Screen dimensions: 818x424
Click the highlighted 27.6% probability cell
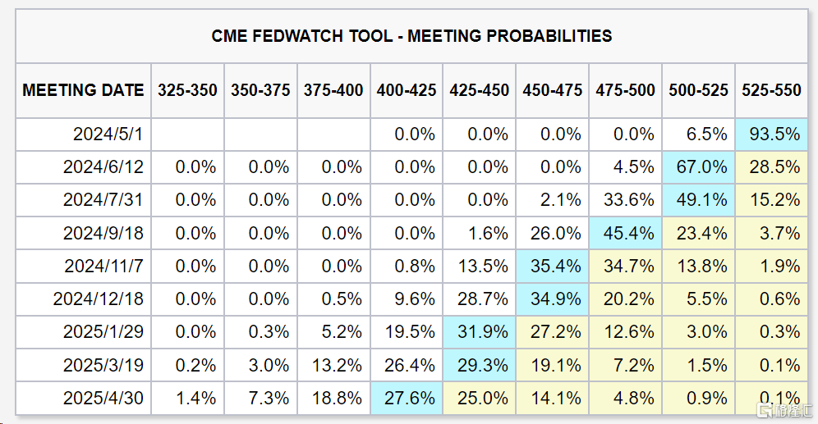coord(407,399)
